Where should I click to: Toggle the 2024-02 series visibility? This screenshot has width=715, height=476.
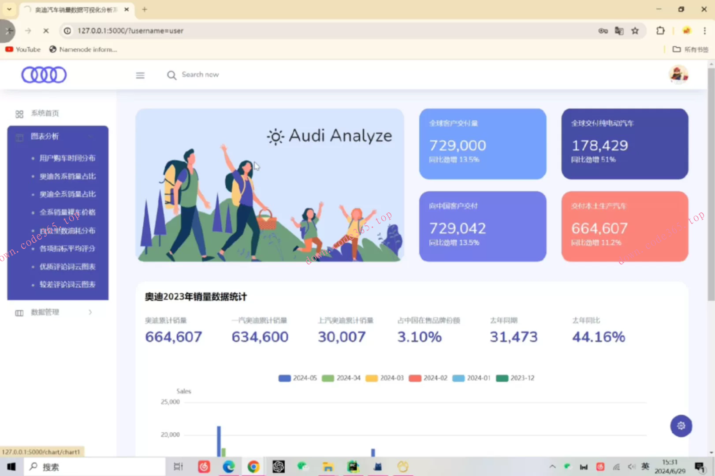(428, 378)
